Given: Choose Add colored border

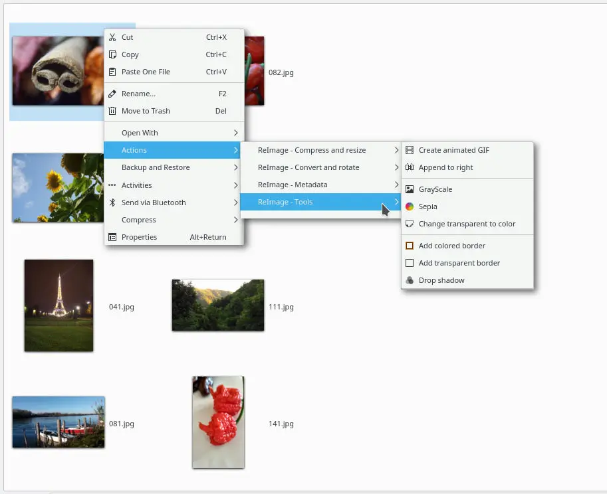Looking at the screenshot, I should [x=467, y=246].
